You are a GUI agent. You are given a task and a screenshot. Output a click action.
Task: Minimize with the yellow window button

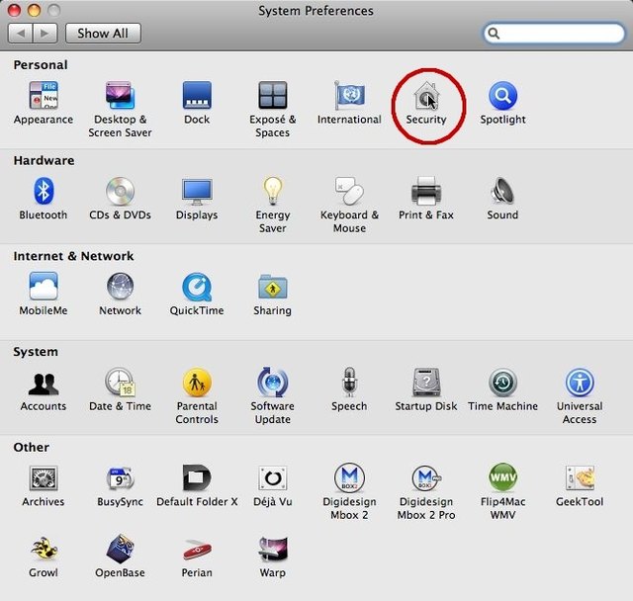[34, 10]
